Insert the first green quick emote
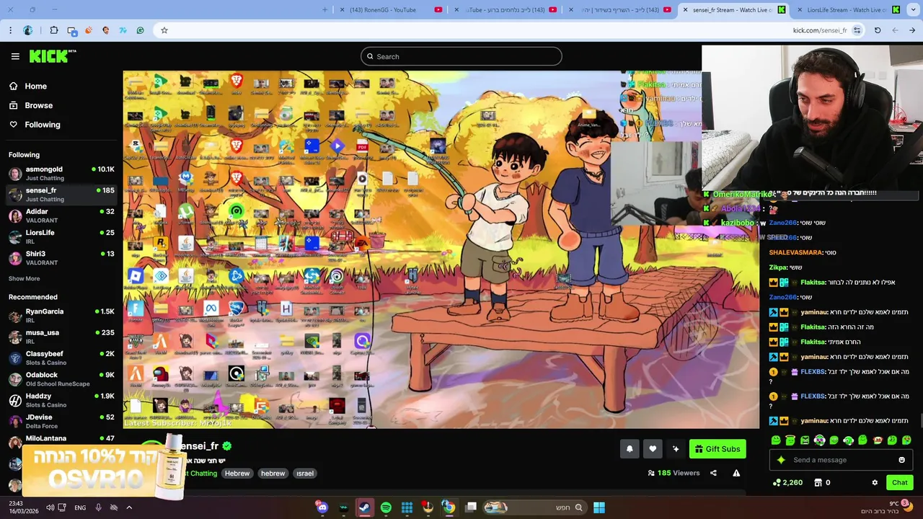Viewport: 923px width, 519px height. pyautogui.click(x=776, y=440)
